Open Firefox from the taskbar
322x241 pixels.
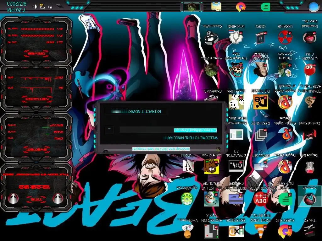click(241, 7)
